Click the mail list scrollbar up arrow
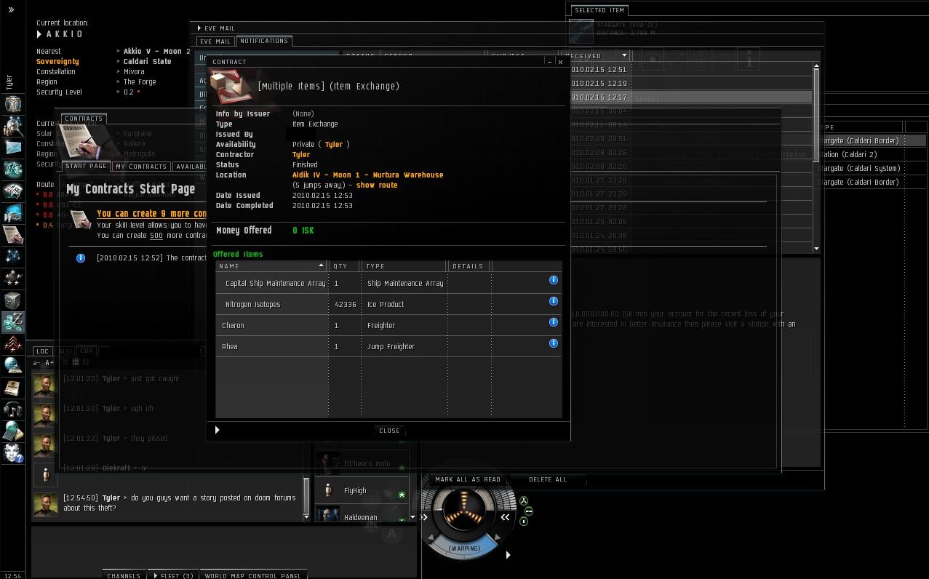This screenshot has height=579, width=929. (x=816, y=66)
